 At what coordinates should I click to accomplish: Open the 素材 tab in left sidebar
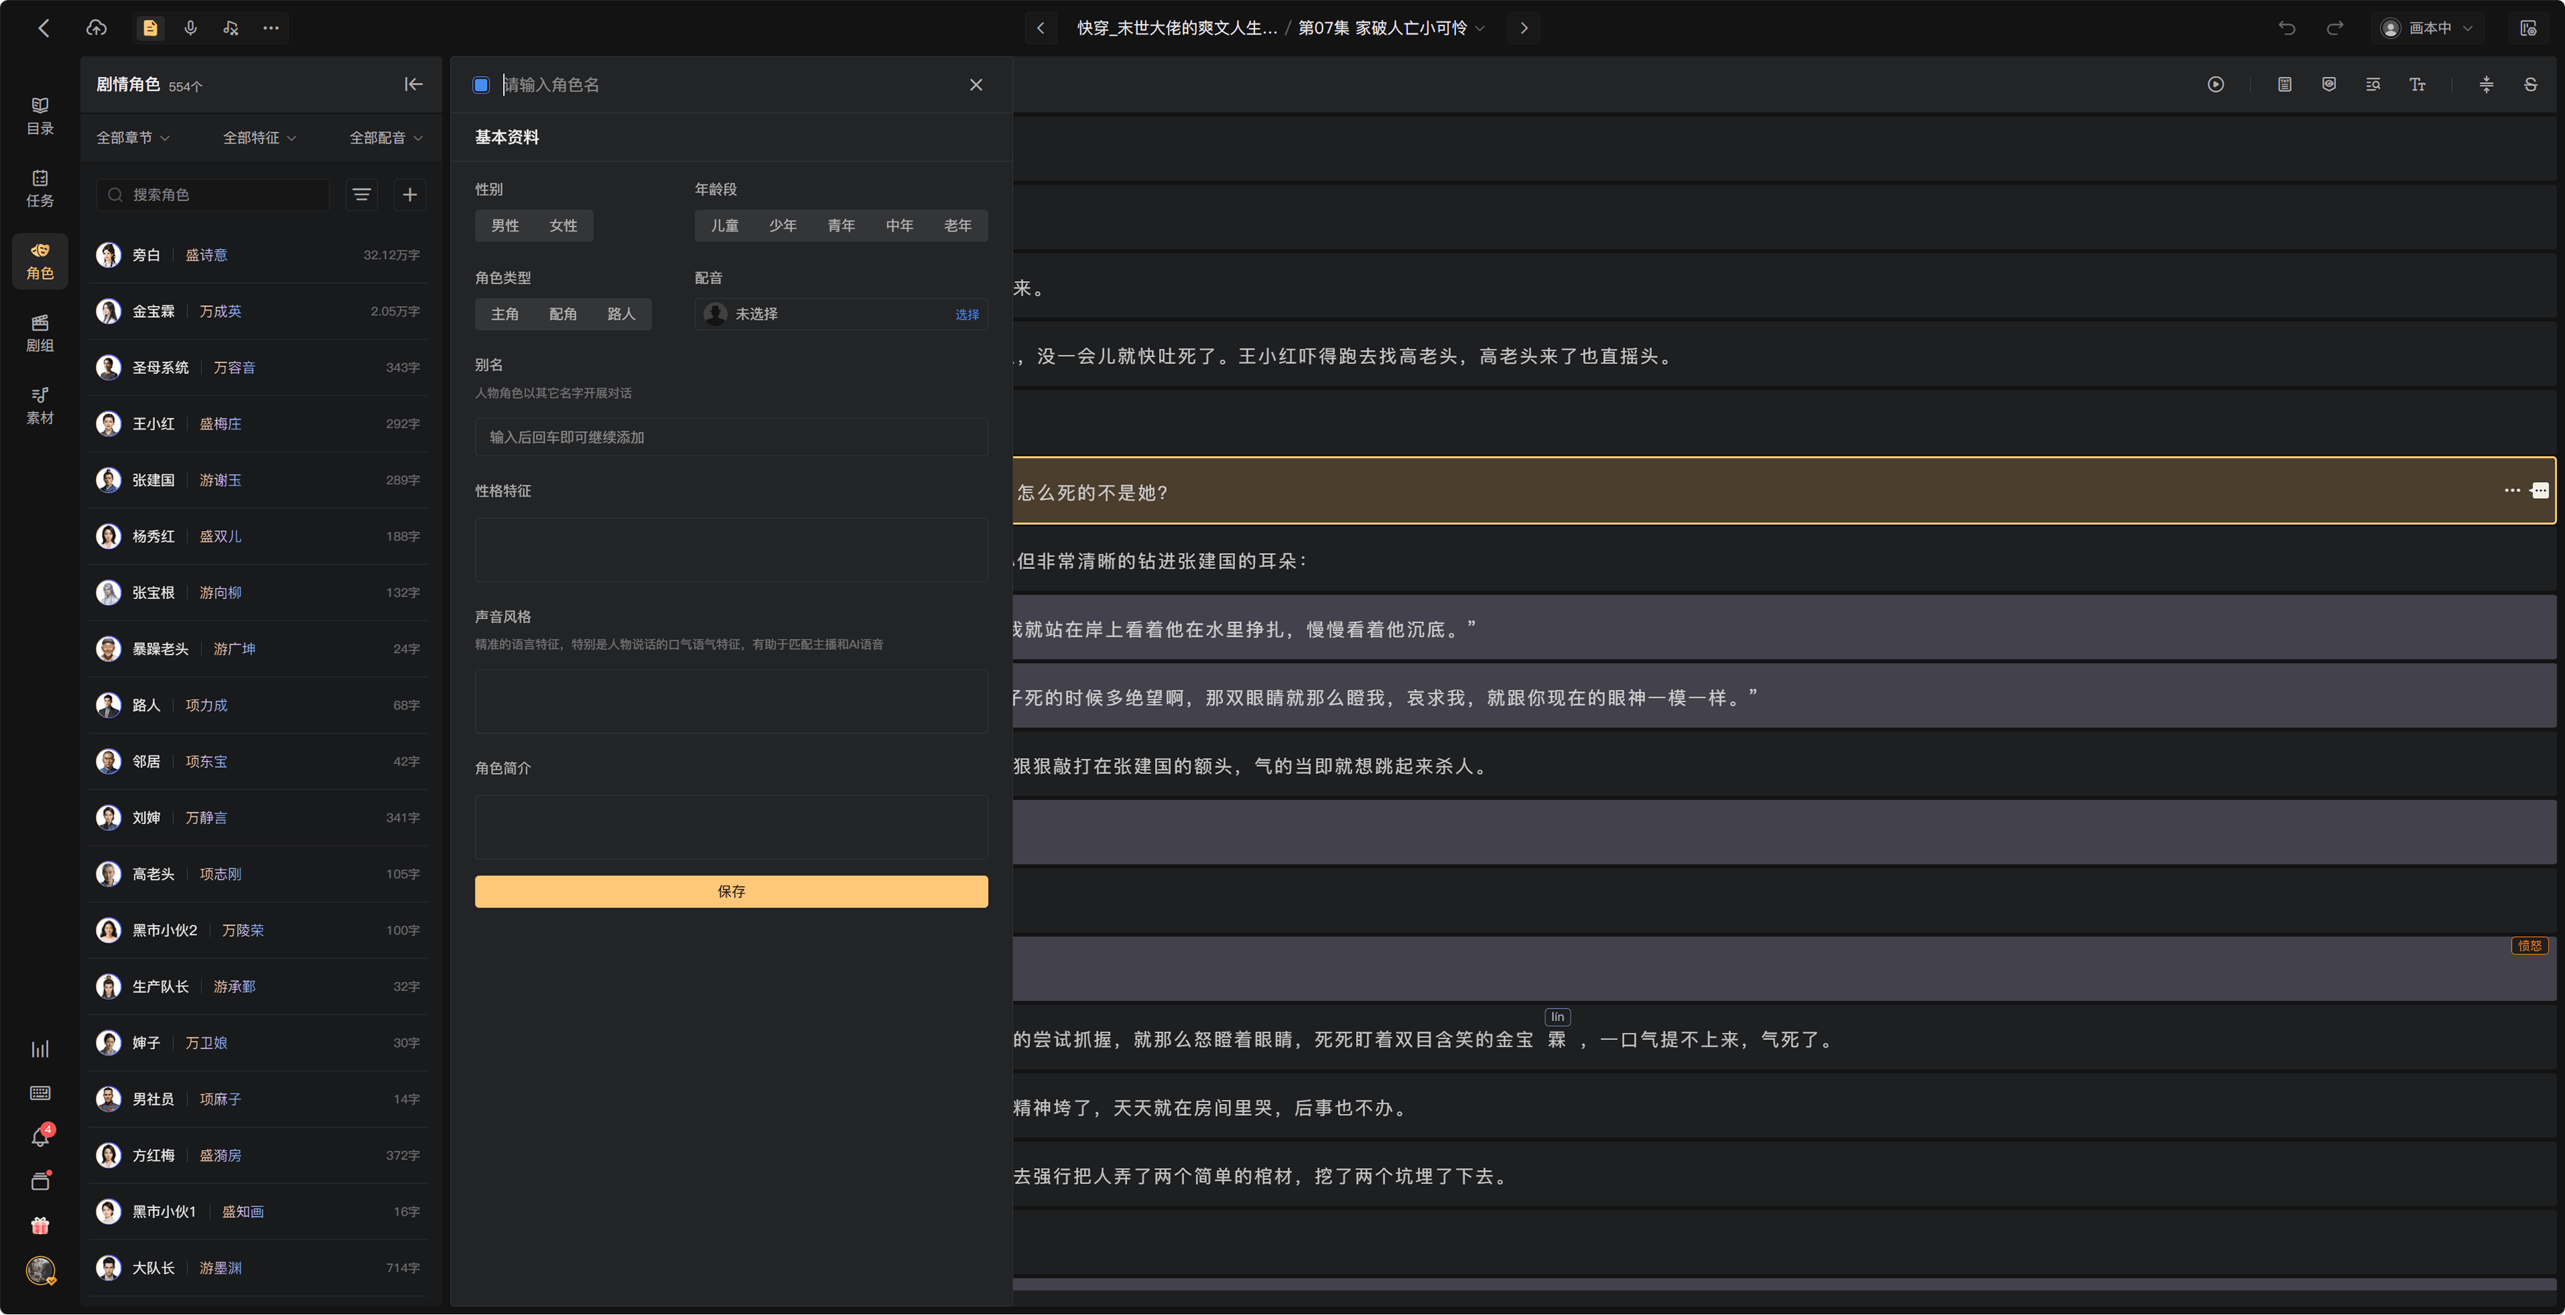pyautogui.click(x=40, y=406)
